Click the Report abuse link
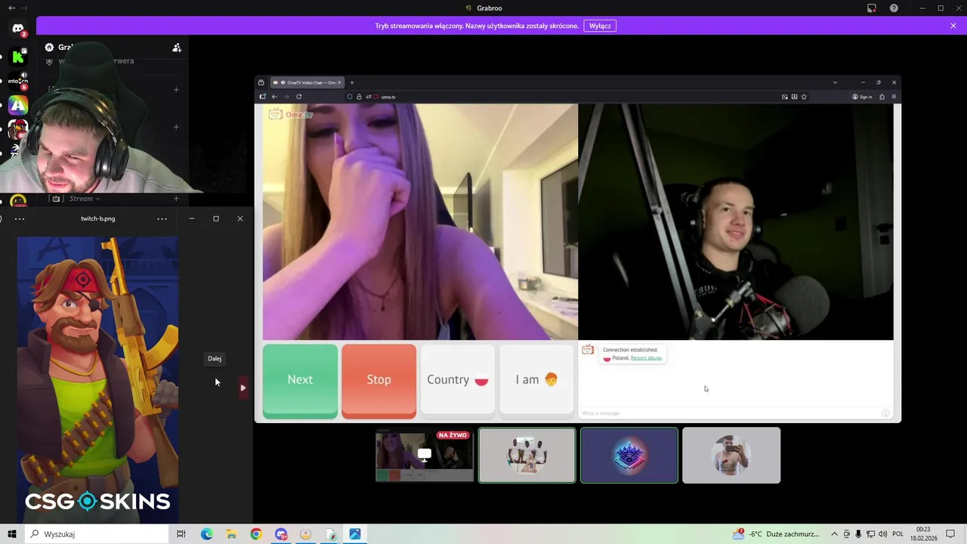The height and width of the screenshot is (544, 967). [x=646, y=358]
